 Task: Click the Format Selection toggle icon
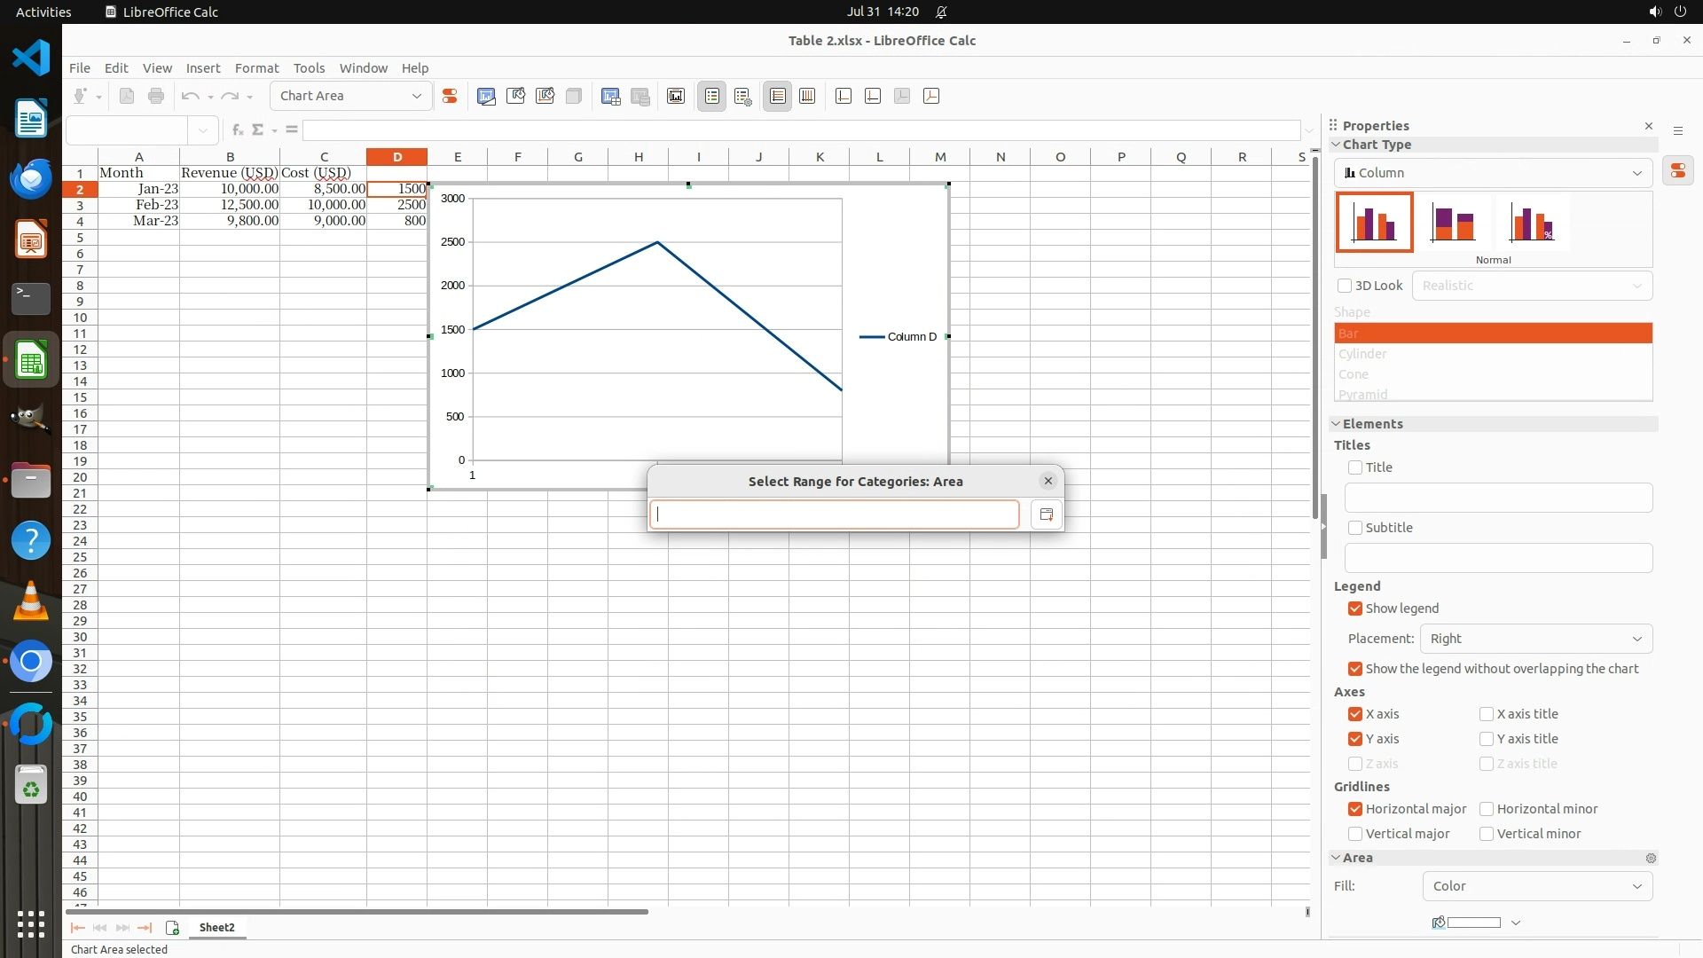point(450,97)
